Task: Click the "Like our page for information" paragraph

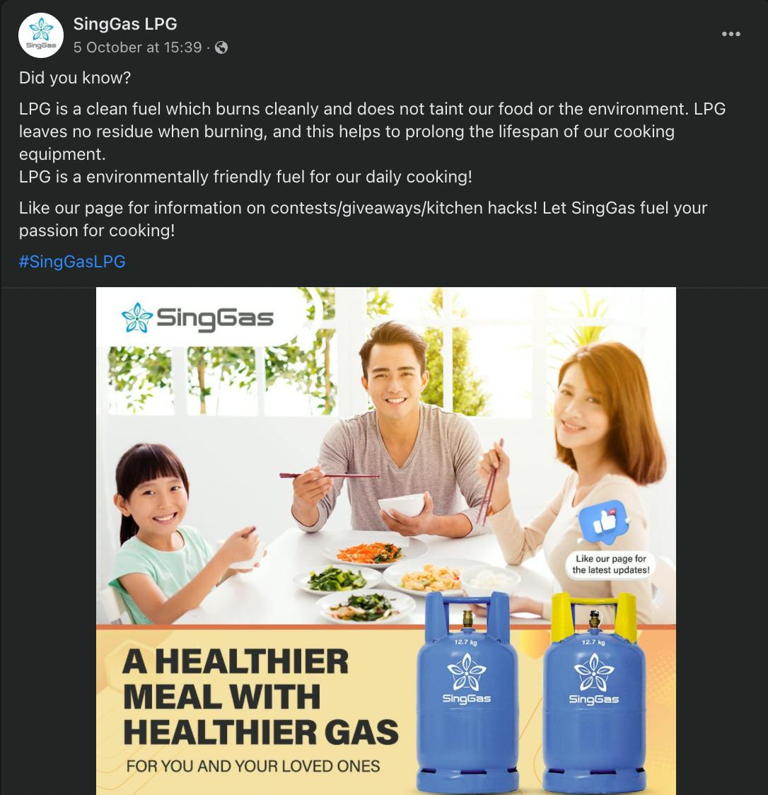Action: click(x=363, y=219)
